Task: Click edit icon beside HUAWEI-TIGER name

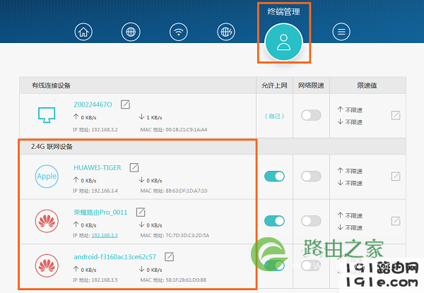Action: pos(134,167)
